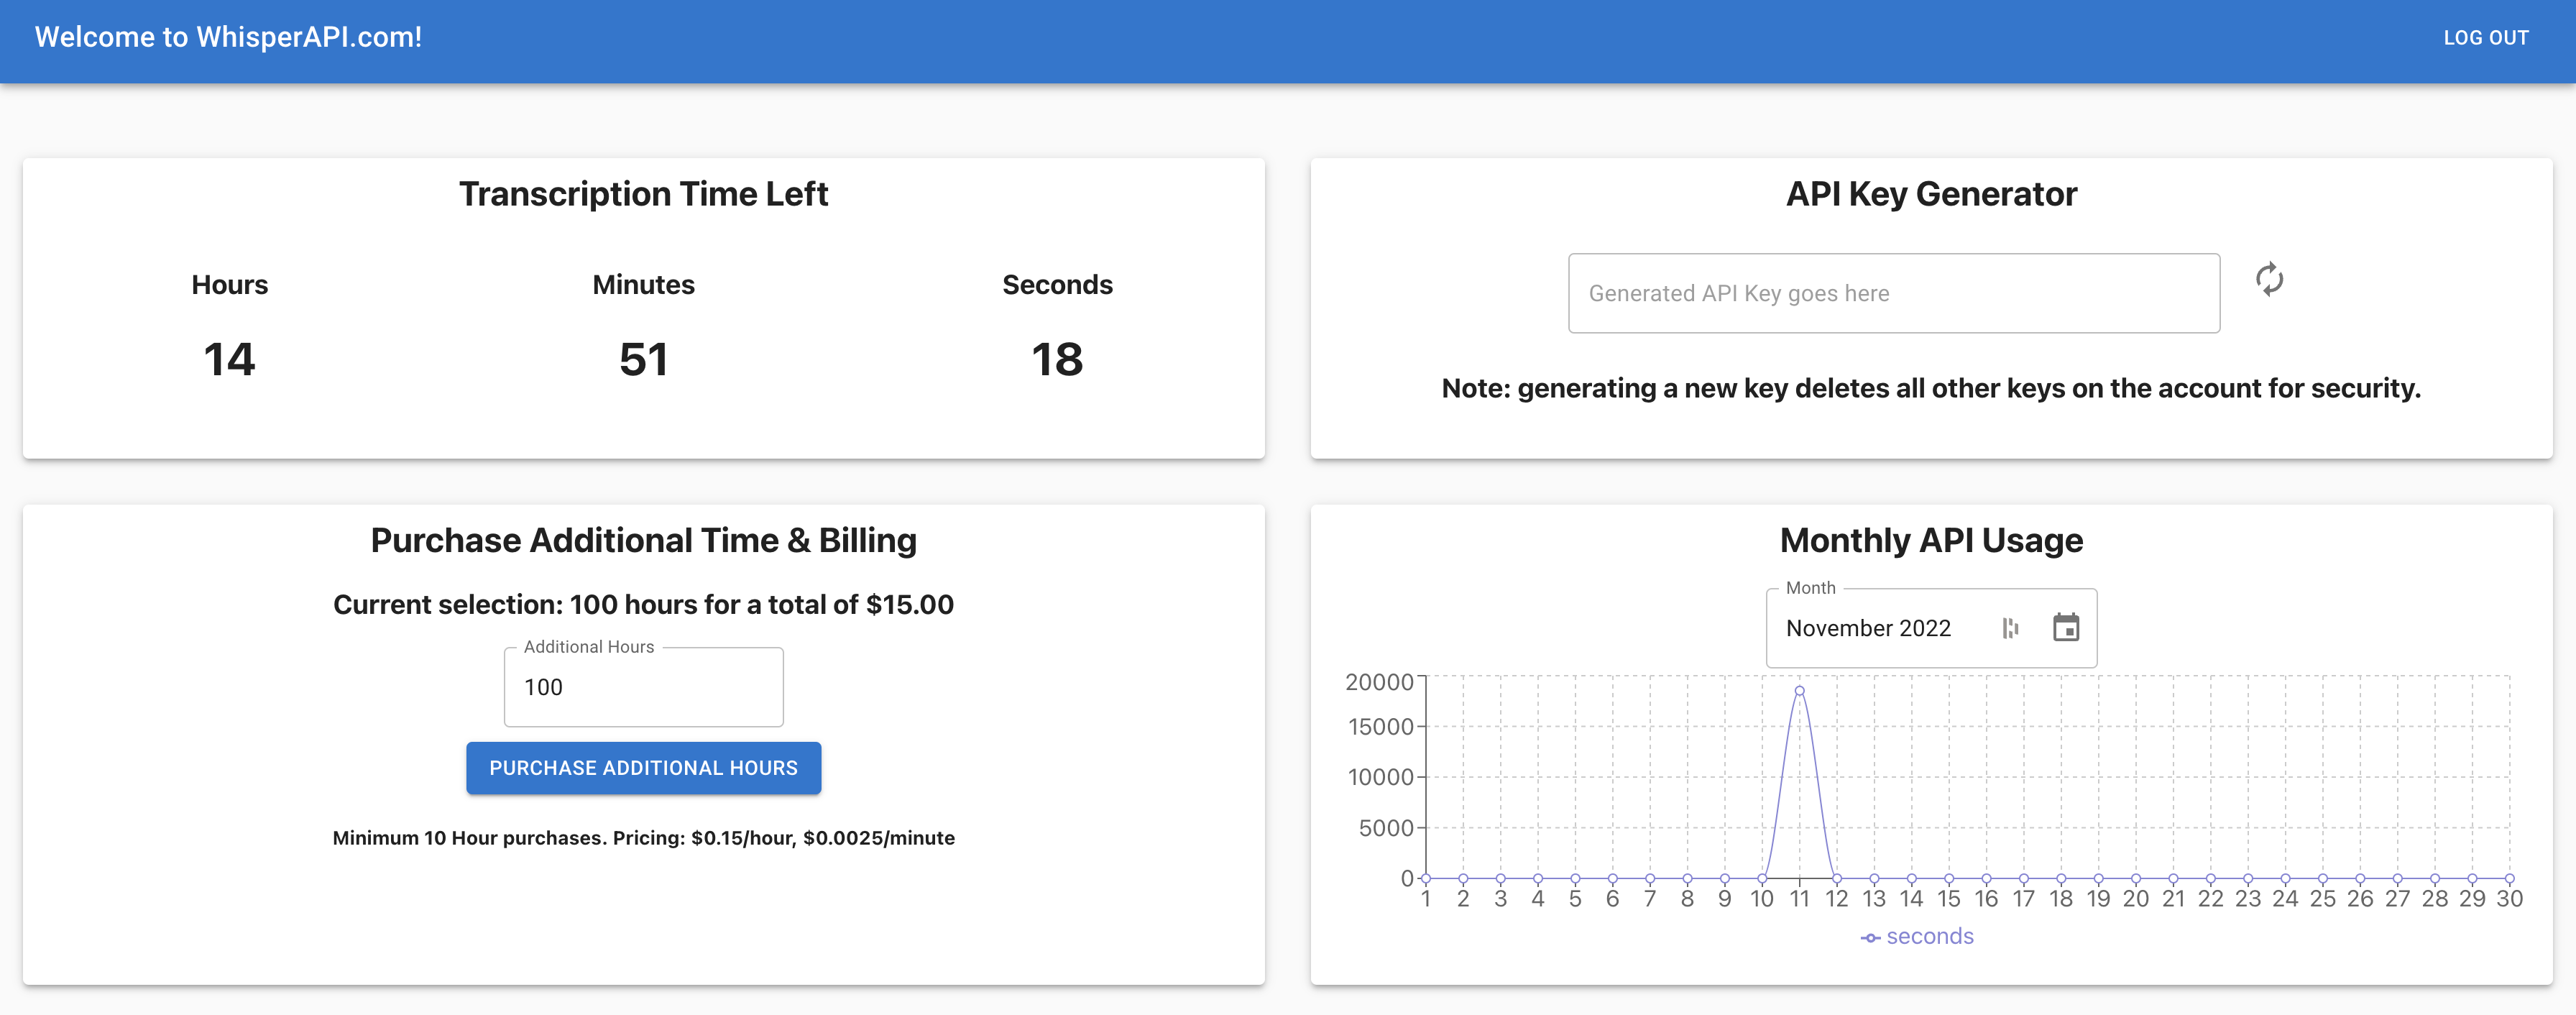Click the chart data point for day 1
The height and width of the screenshot is (1015, 2576).
(1426, 878)
